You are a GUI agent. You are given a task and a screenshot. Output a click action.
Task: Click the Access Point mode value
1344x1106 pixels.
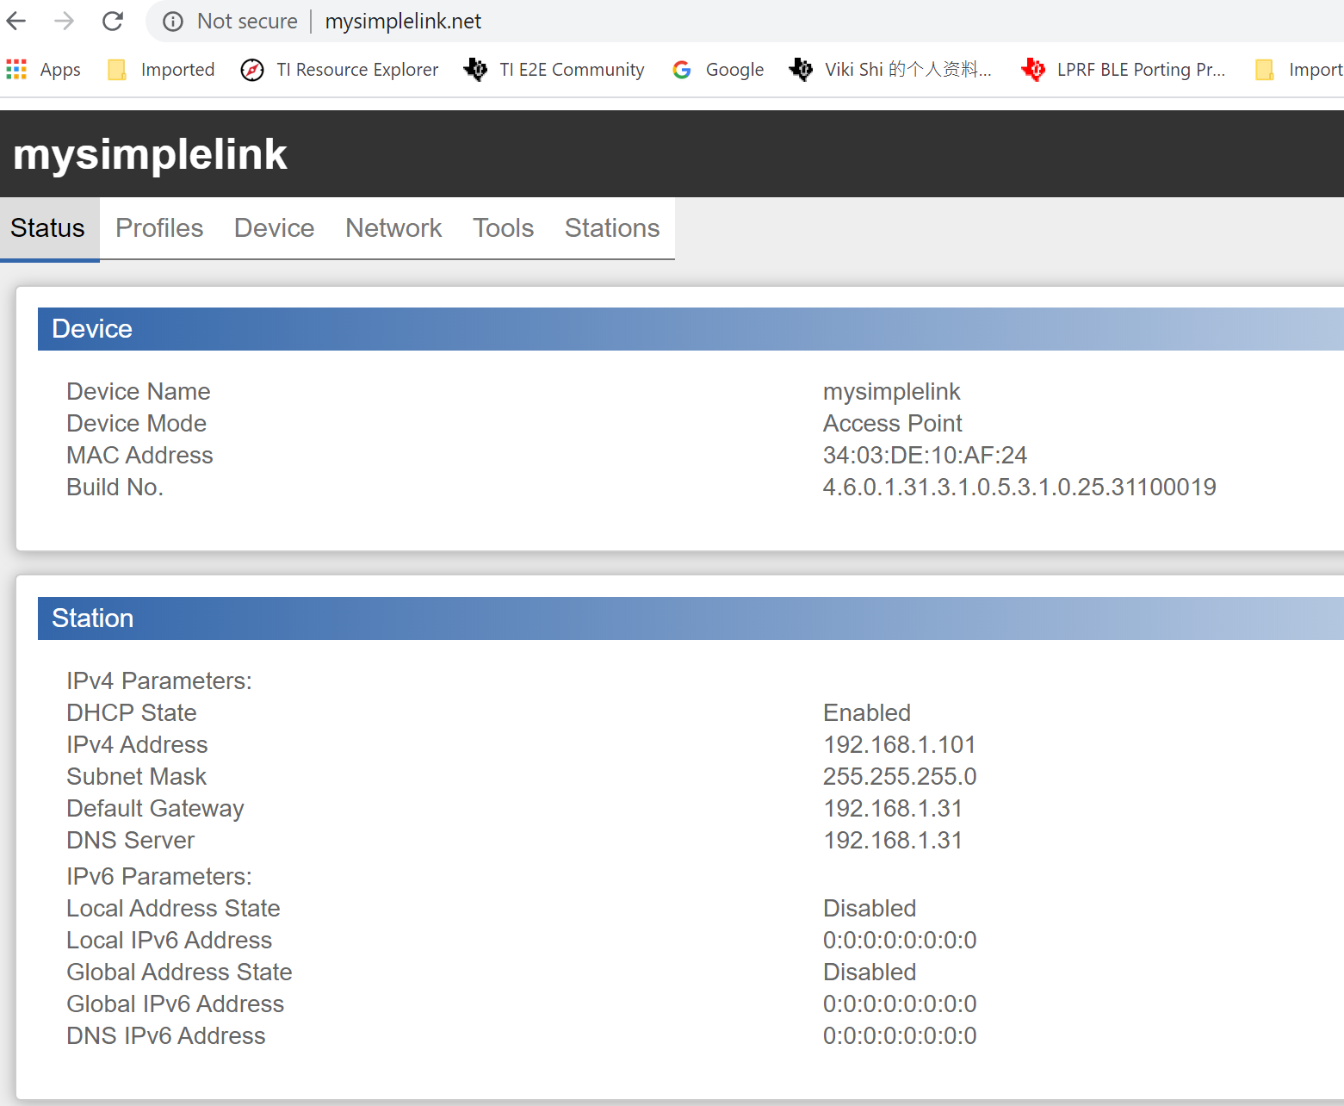tap(893, 424)
